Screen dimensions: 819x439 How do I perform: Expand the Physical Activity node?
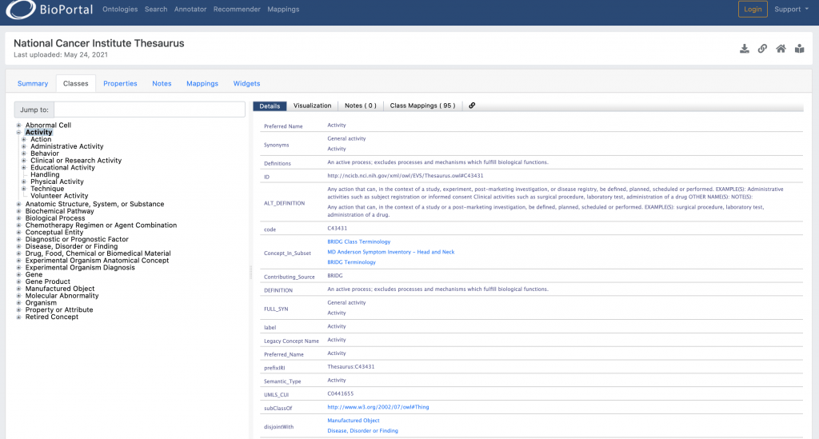click(24, 182)
